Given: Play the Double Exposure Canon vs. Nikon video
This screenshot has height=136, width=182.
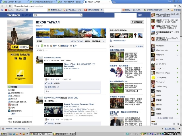Looking at the screenshot, I should click(53, 110).
